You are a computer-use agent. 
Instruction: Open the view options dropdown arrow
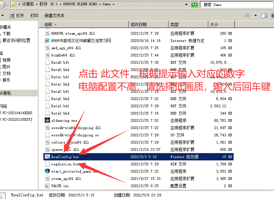click(256, 16)
